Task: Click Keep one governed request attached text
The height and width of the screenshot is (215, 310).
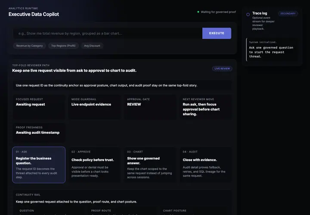Action: 76,202
